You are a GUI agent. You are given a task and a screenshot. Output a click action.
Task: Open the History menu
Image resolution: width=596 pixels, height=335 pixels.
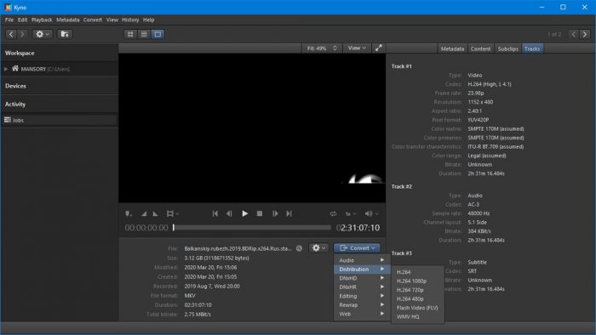coord(130,20)
